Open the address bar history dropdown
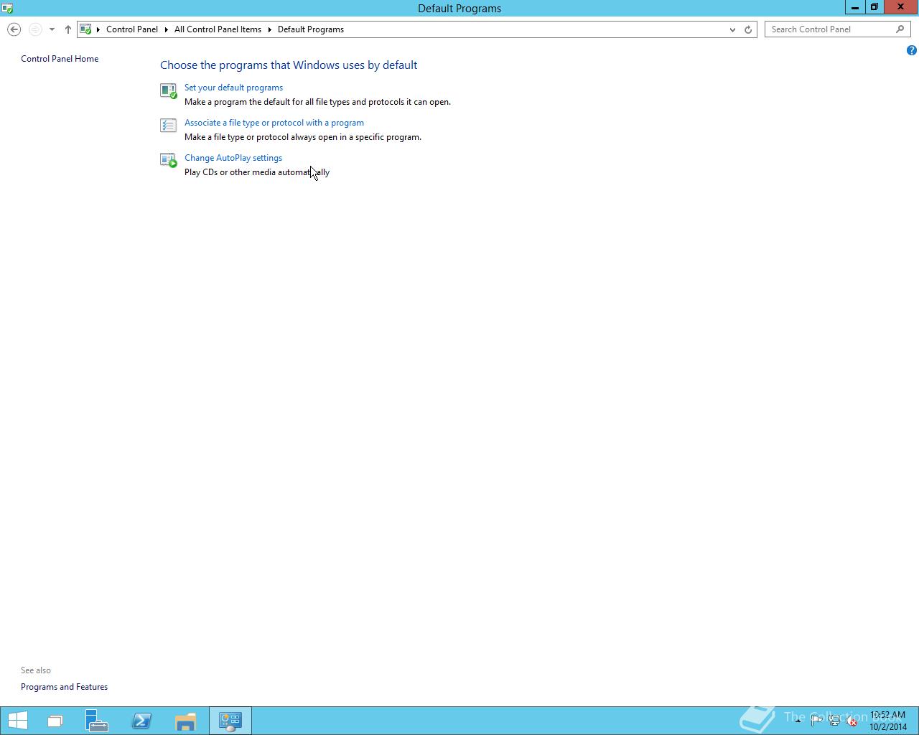This screenshot has width=919, height=735. (x=732, y=29)
